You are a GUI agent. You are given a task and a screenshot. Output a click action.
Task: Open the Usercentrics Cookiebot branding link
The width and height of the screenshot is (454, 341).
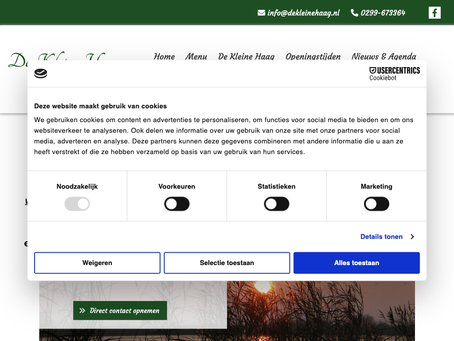(394, 74)
